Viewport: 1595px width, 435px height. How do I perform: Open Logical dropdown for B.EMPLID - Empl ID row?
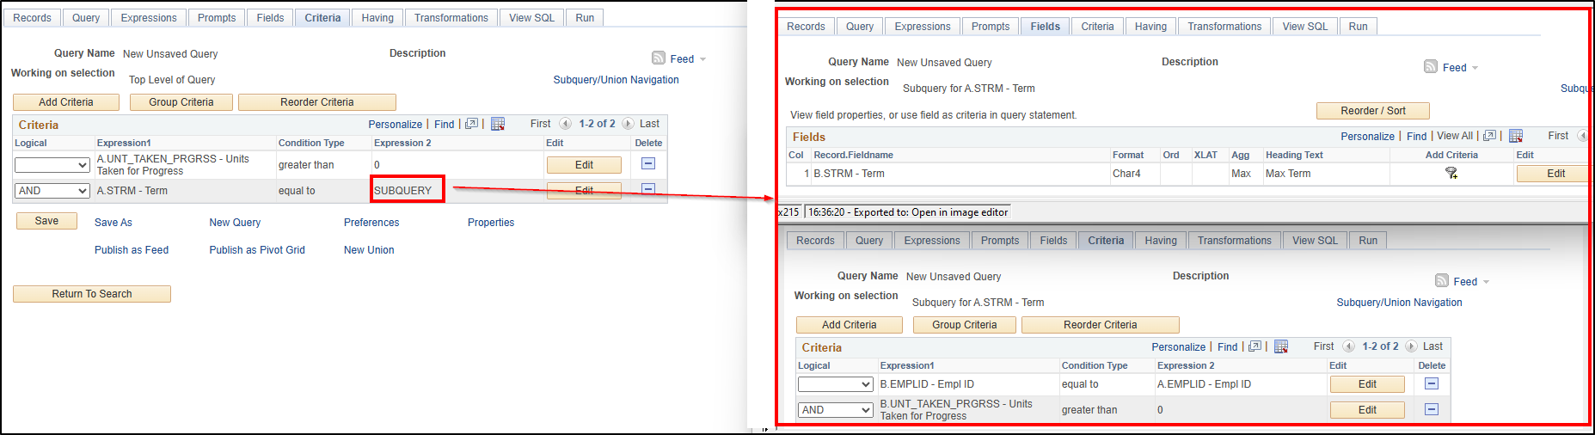point(836,384)
